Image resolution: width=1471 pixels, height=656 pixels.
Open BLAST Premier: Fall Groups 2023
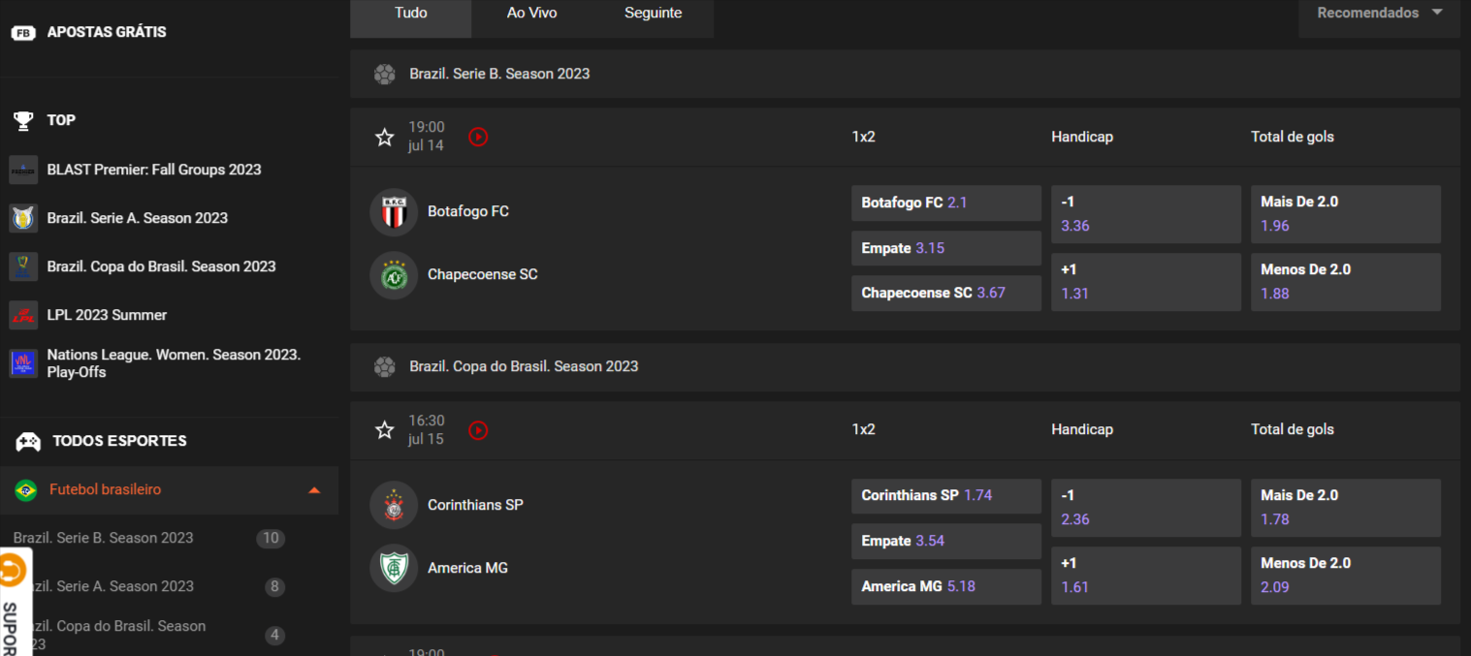click(x=154, y=170)
